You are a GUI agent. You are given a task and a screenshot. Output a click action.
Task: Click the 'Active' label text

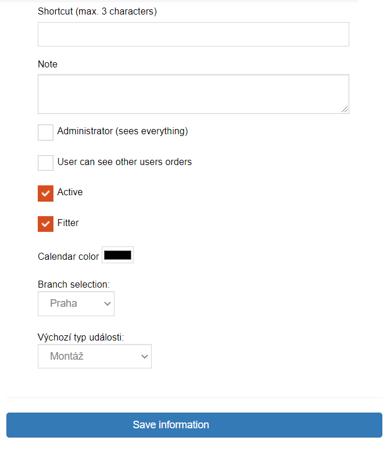pos(70,192)
